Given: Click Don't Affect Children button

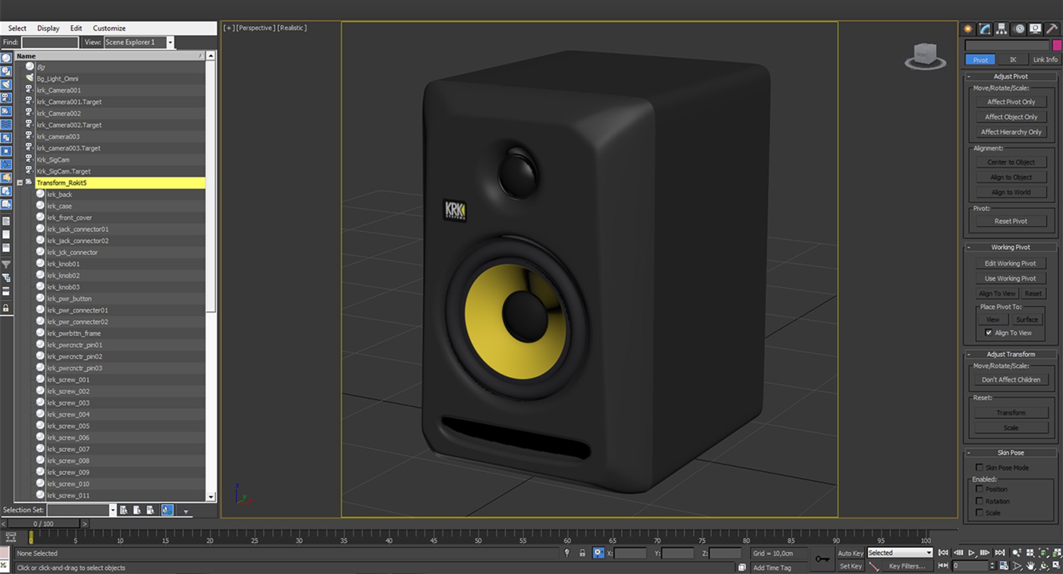Looking at the screenshot, I should pos(1011,379).
